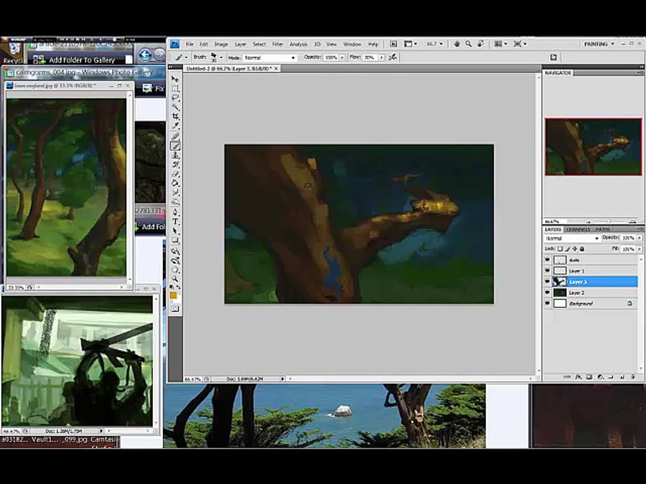Open the Layer menu
The width and height of the screenshot is (646, 484).
coord(240,44)
